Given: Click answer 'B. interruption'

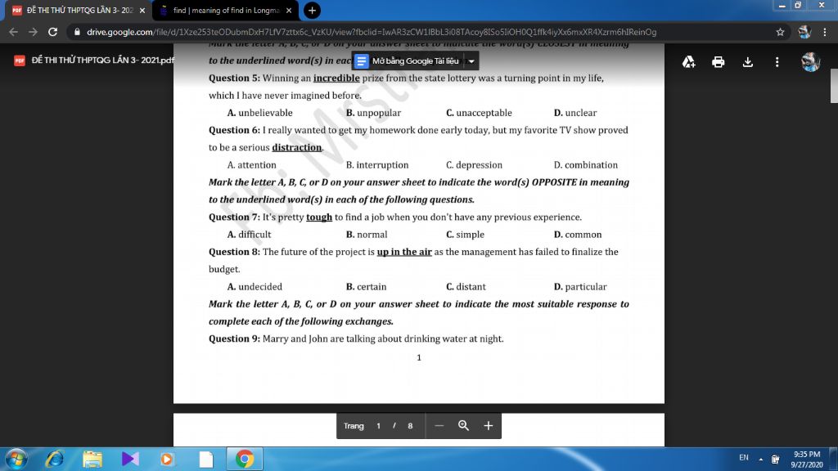Looking at the screenshot, I should (376, 165).
